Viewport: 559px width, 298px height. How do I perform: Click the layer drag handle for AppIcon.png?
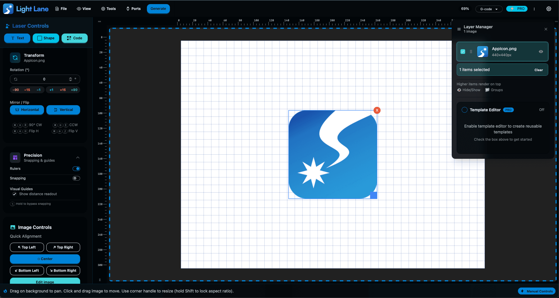(x=471, y=52)
